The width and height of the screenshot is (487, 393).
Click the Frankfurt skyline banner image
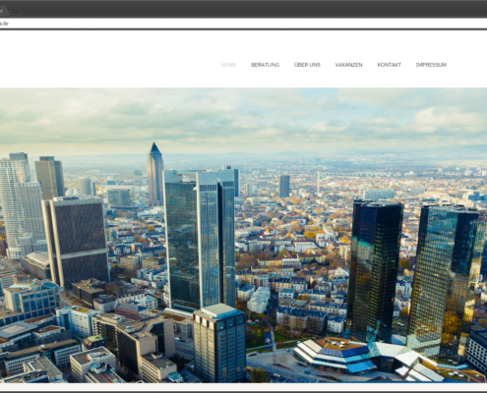[x=243, y=235]
